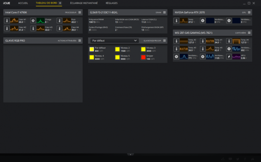Screen dimensions: 261x162
Task: Open the GLAIVE RGB PRO actions menu icon
Action: click(x=80, y=40)
